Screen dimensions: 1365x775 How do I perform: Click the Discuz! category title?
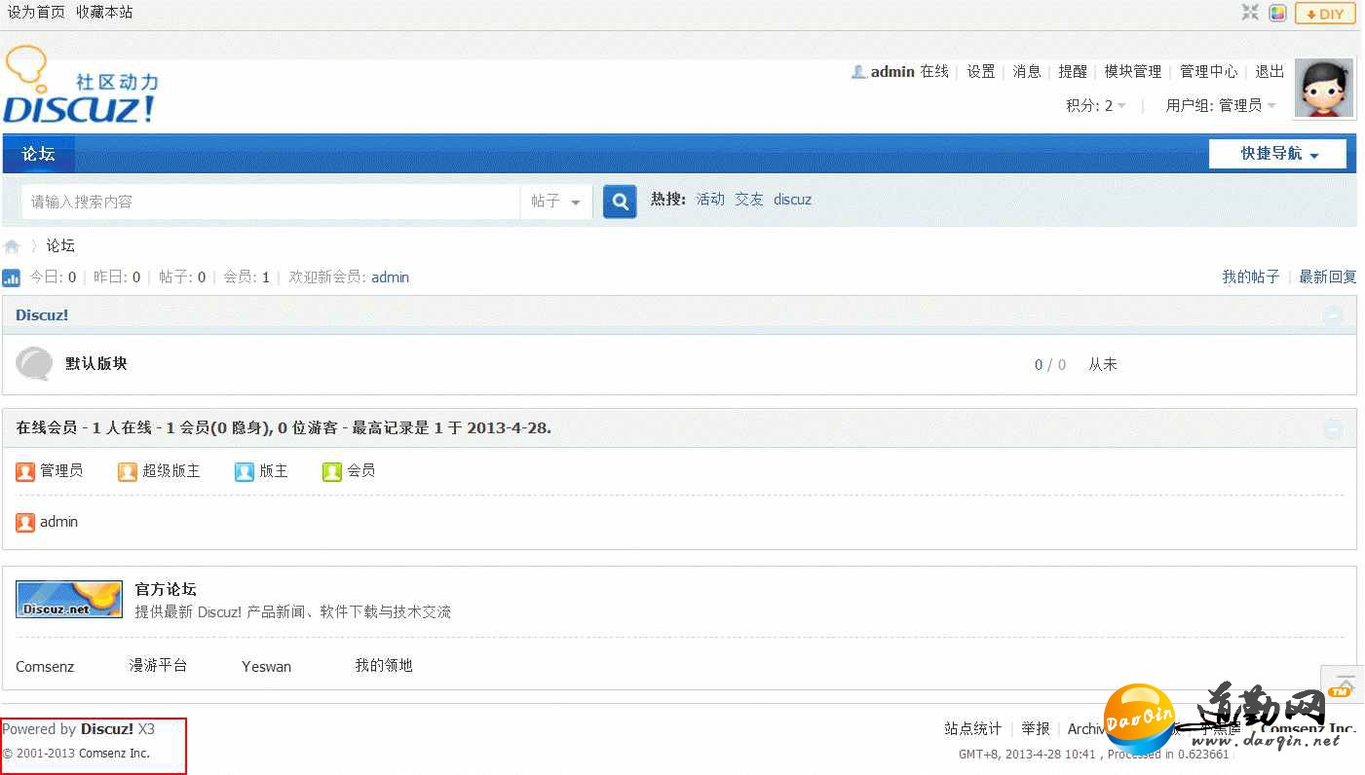point(42,315)
